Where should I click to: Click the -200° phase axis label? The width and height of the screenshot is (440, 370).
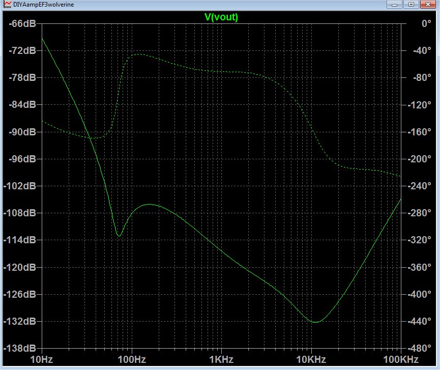[419, 159]
